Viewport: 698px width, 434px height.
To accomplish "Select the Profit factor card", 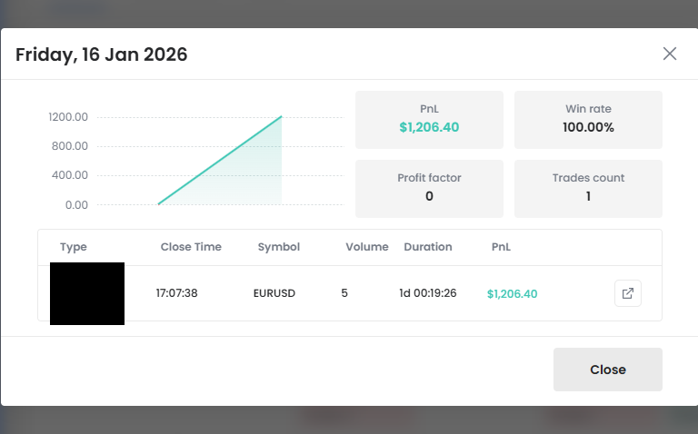I will [429, 188].
